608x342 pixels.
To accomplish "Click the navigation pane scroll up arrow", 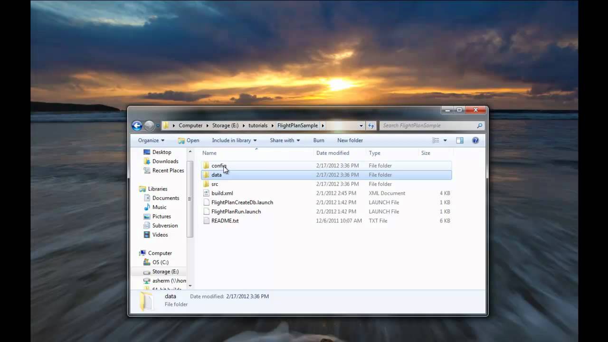I will (190, 152).
